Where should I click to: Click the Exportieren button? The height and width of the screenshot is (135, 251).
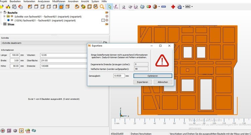pos(143,82)
